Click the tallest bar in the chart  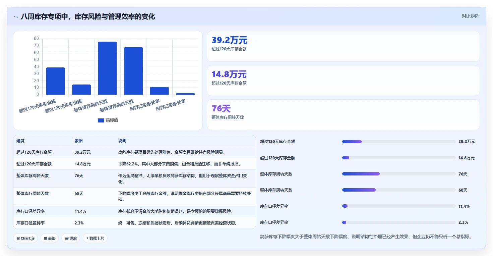pos(108,68)
